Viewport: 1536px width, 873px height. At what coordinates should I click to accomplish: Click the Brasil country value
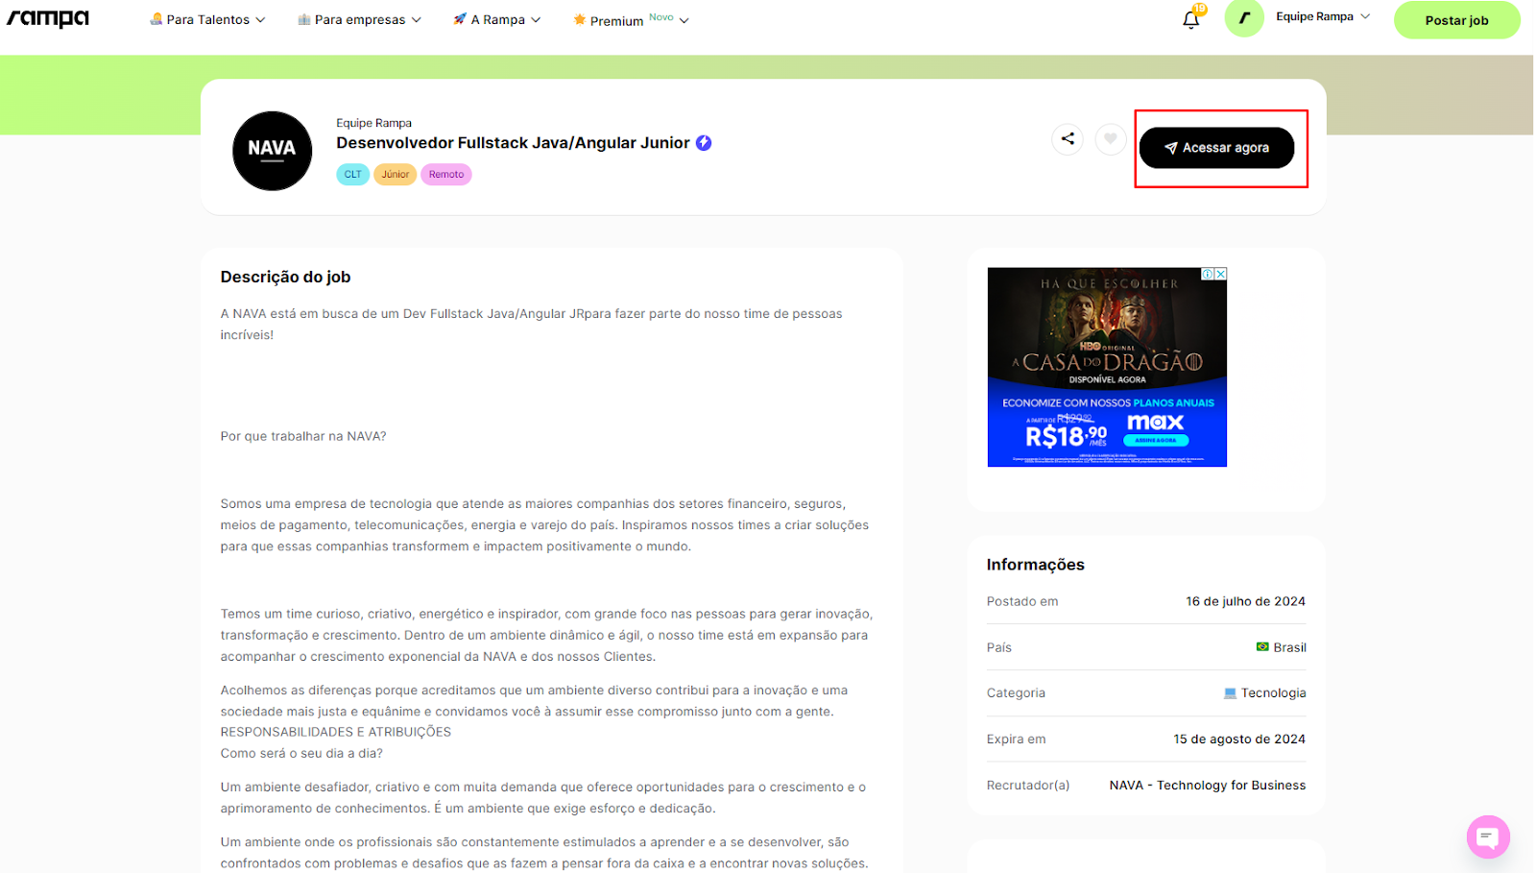pos(1289,647)
